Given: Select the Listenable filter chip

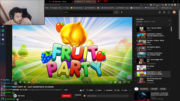Looking at the screenshot, I should click(154, 89).
